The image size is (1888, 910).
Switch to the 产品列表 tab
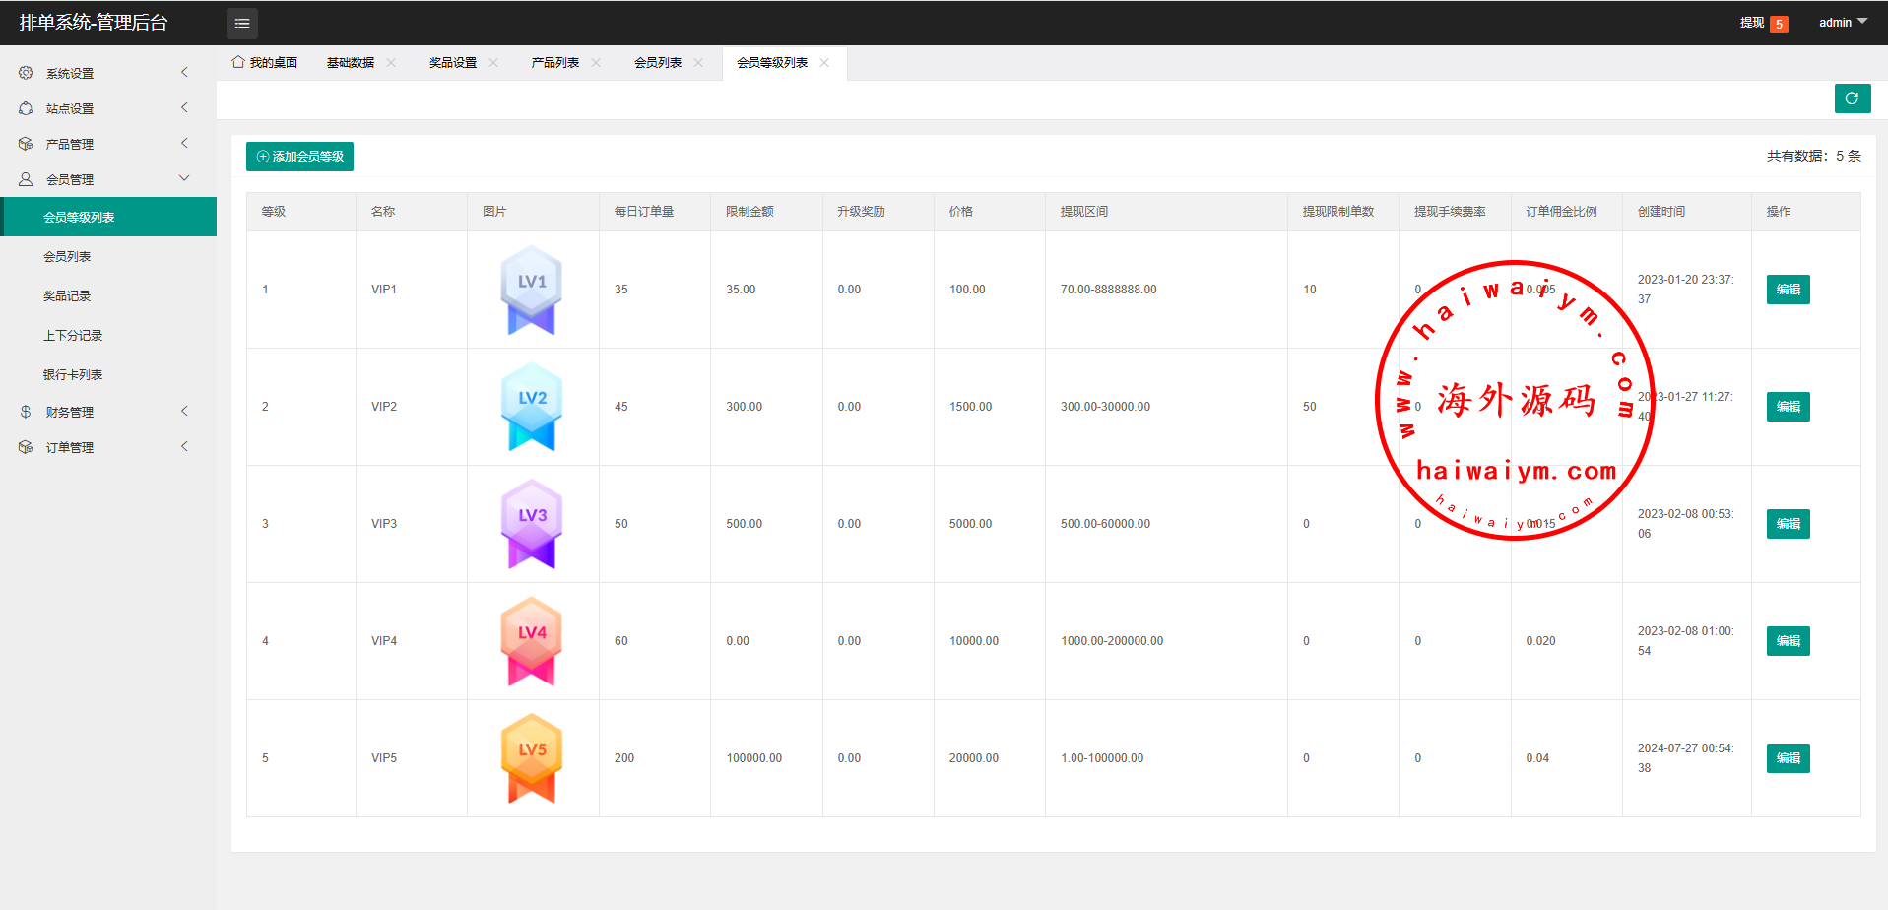click(554, 63)
